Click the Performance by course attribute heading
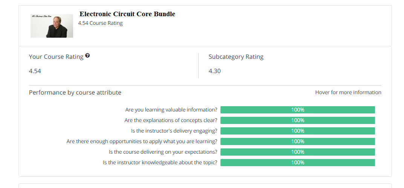The width and height of the screenshot is (404, 188). 75,92
